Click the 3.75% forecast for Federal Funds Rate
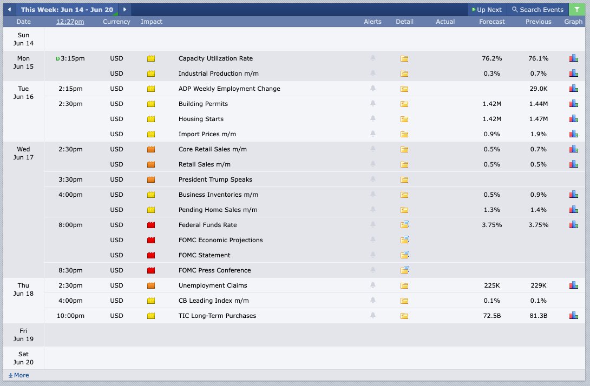The width and height of the screenshot is (590, 386). click(x=491, y=225)
